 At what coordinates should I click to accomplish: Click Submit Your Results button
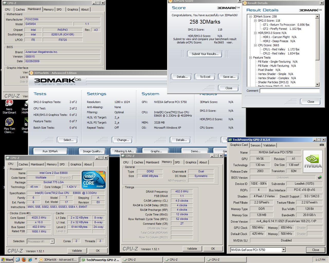coord(205,54)
